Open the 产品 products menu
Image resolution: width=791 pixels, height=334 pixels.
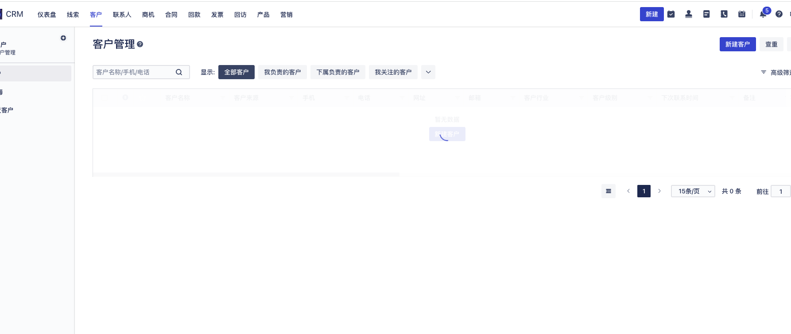264,15
